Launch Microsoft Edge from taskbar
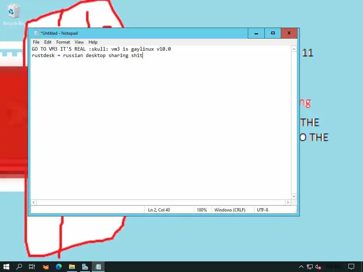Screen dimensions: 363x272 59,267
